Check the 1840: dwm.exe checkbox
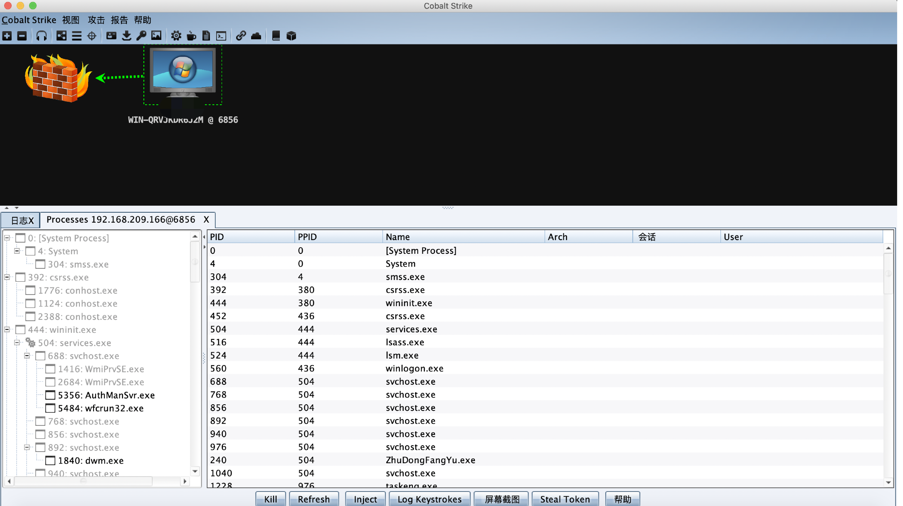903x506 pixels. (50, 460)
